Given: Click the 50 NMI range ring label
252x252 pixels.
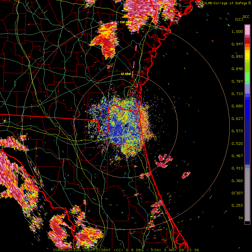Looking at the screenshot, I should [x=126, y=74].
